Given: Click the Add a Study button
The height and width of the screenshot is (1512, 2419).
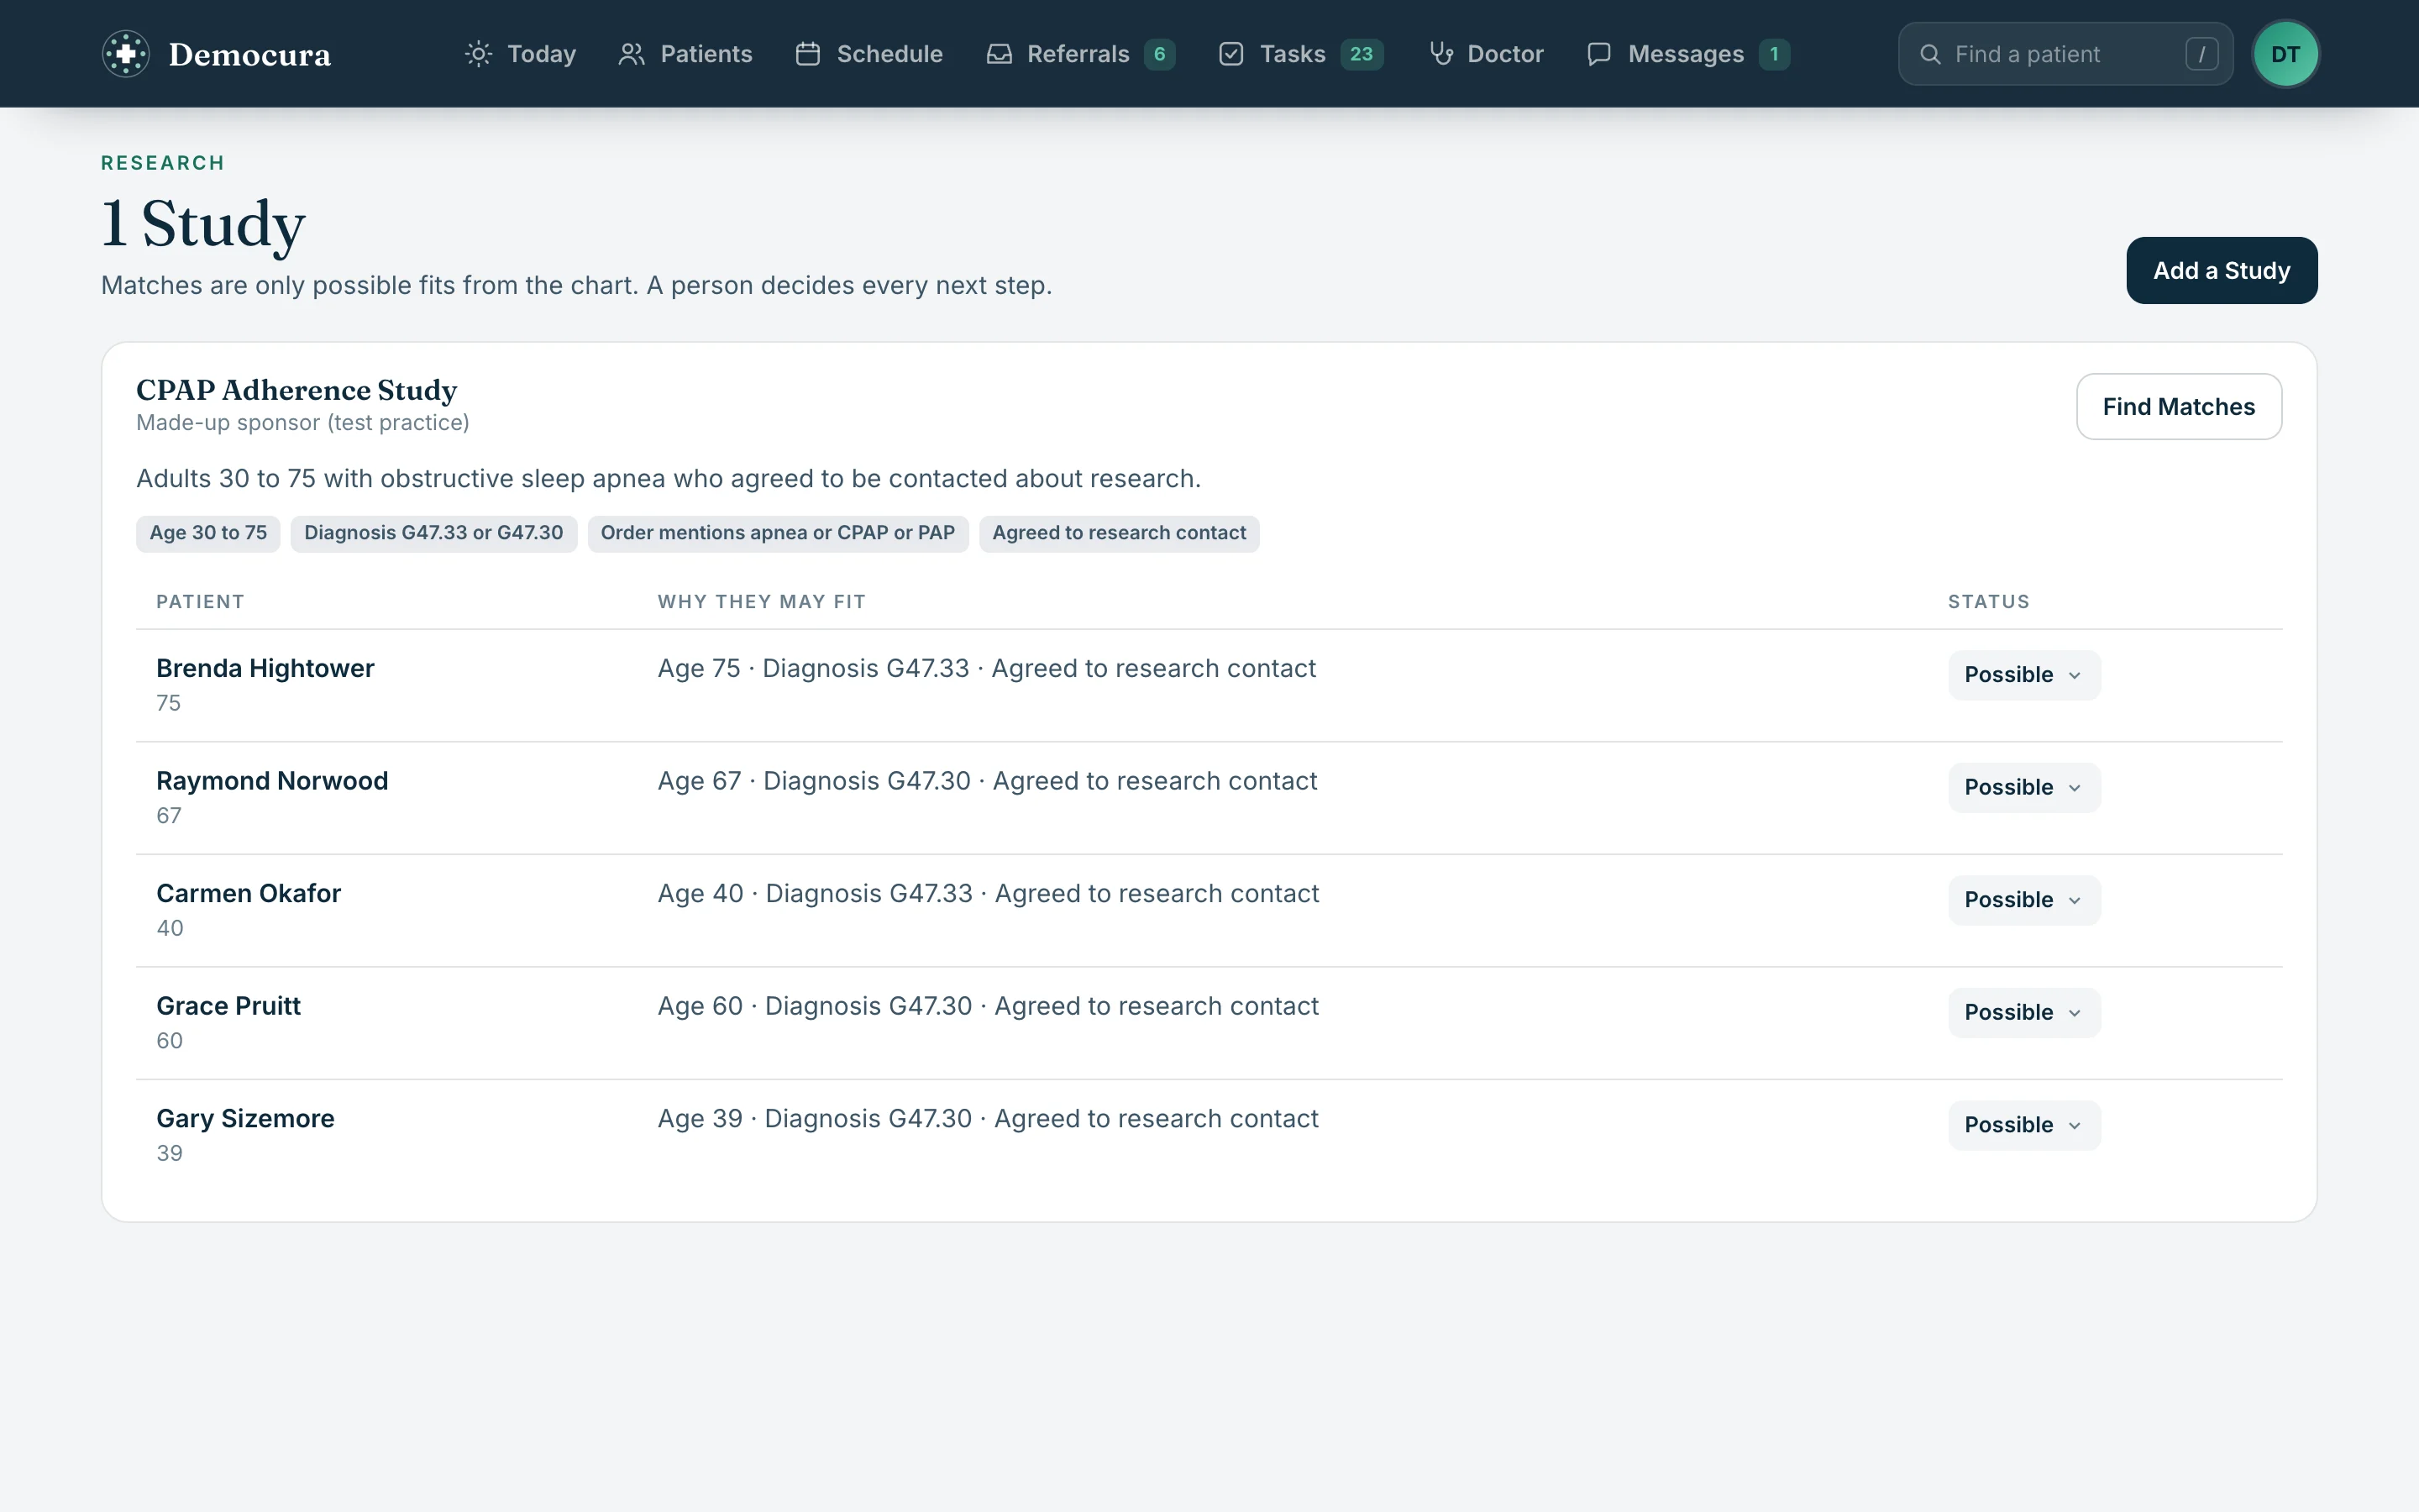Looking at the screenshot, I should tap(2221, 270).
